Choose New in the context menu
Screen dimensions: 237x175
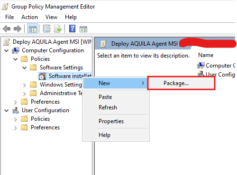pyautogui.click(x=115, y=83)
